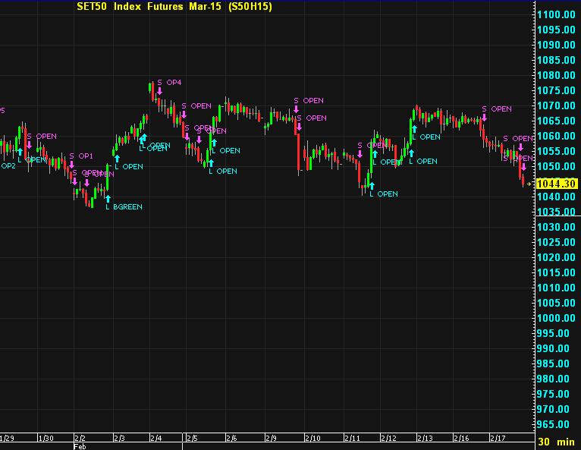Select the S OP4 signal label

click(168, 82)
